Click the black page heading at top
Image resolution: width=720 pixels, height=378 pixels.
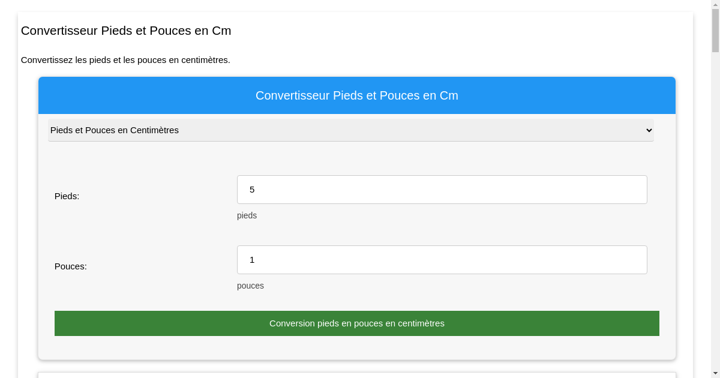click(x=126, y=31)
